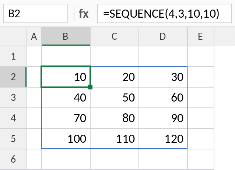Select row 2 header

[13, 77]
